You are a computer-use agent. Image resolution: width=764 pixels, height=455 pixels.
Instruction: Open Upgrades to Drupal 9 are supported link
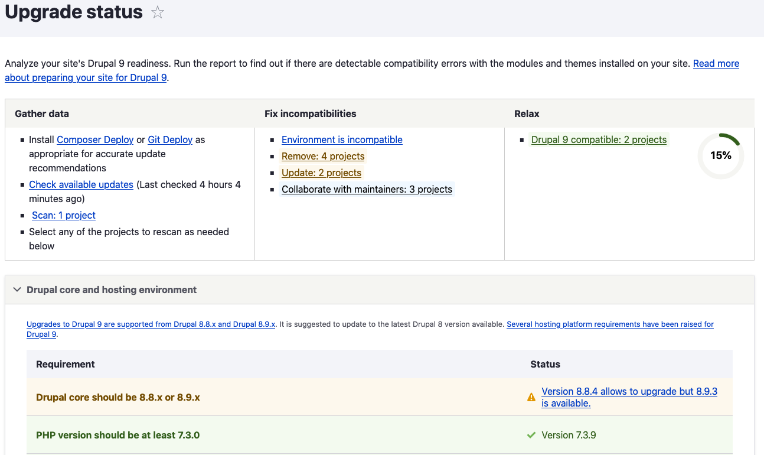pyautogui.click(x=151, y=324)
